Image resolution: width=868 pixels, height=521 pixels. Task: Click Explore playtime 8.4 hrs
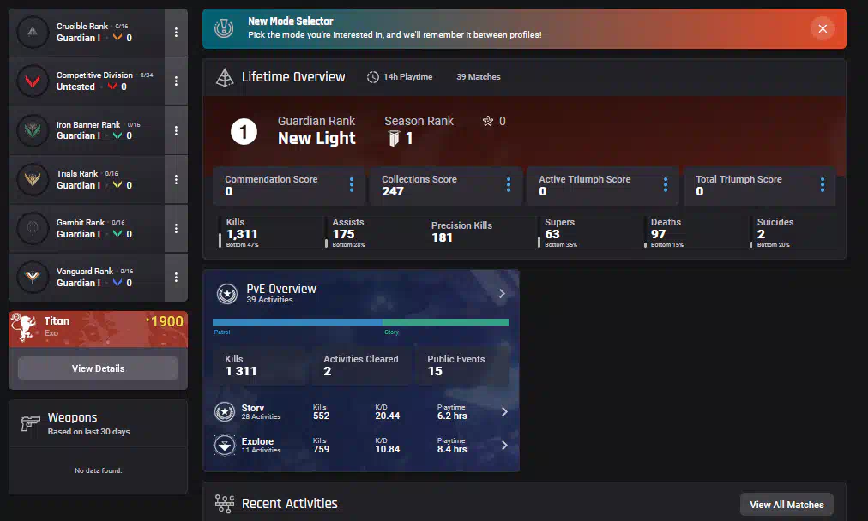point(452,449)
